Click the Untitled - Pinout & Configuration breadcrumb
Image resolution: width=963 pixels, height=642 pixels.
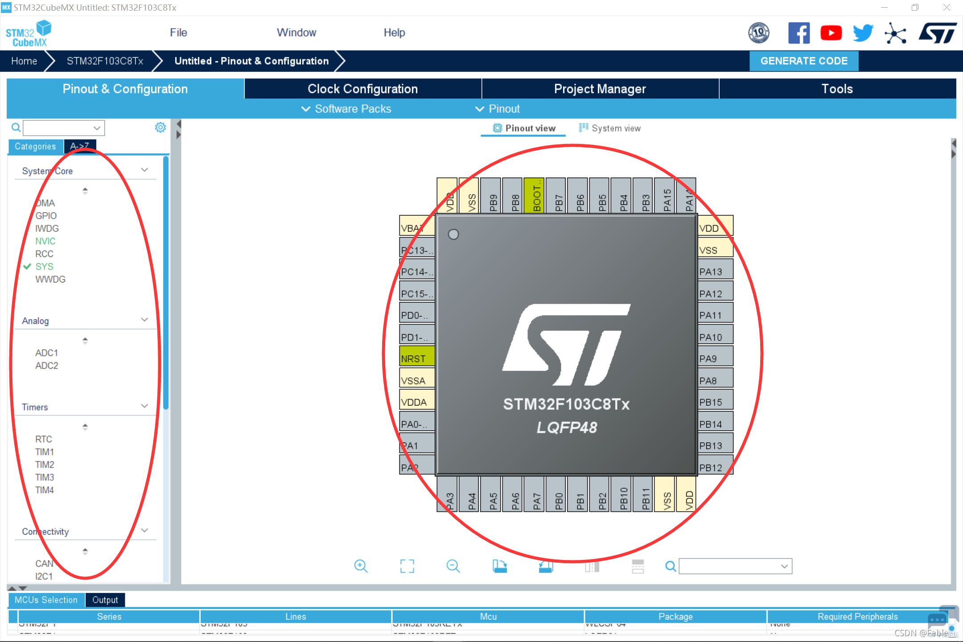point(251,61)
